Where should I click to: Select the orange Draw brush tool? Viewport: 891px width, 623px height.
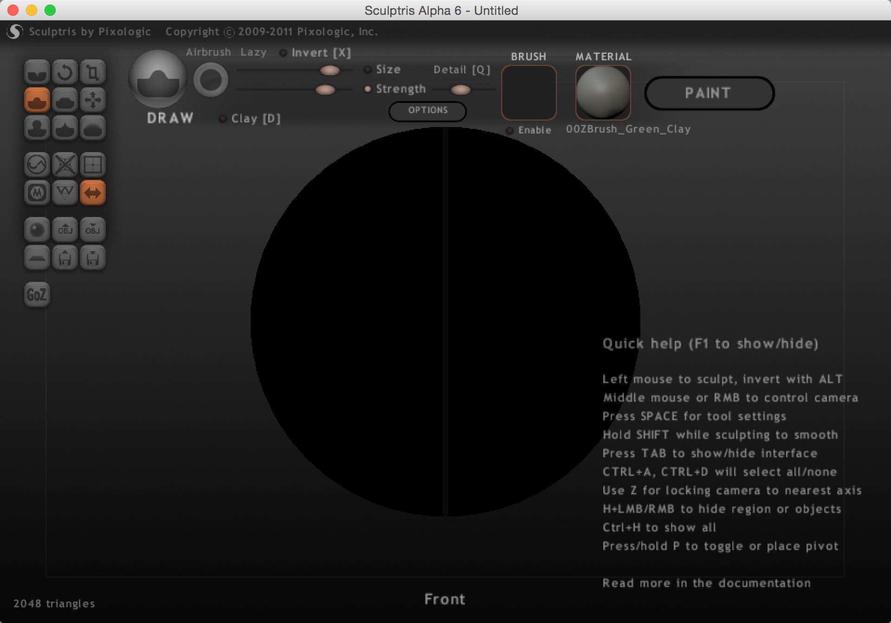click(x=37, y=100)
